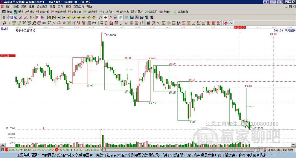296x158 pixels.
Task: Toggle the yin-yang taiji icon
Action: point(226,23)
